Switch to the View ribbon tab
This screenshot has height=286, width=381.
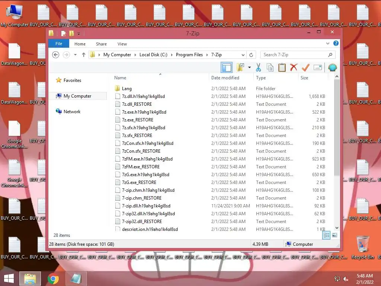[x=122, y=44]
